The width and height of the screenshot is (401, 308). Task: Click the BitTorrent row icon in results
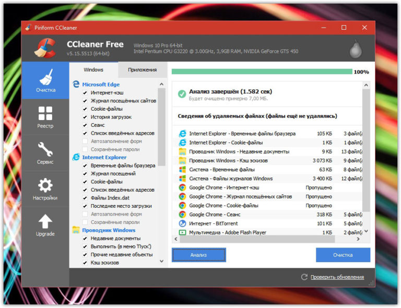[182, 223]
